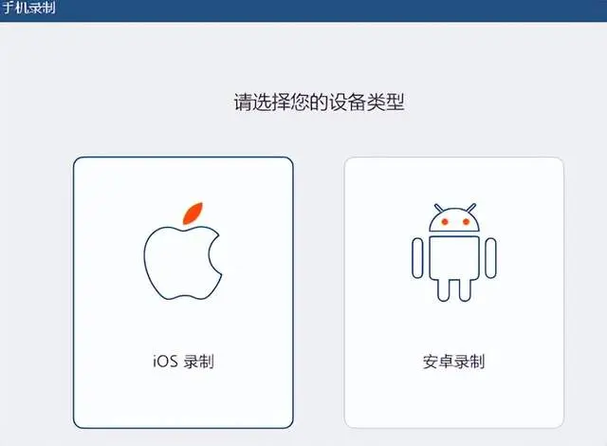This screenshot has width=607, height=446.
Task: Click blank area above robot in Android card
Action: 453,180
